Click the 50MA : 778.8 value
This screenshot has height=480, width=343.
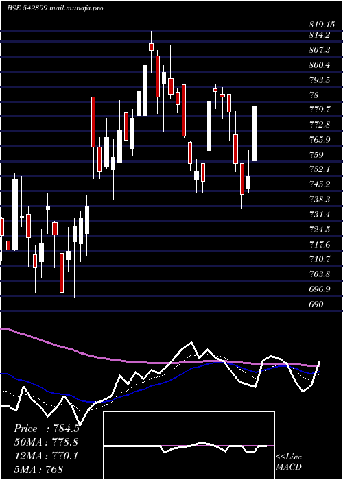point(46,442)
